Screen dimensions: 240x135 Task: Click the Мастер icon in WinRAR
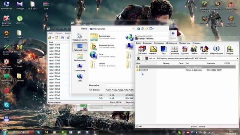click(204, 50)
